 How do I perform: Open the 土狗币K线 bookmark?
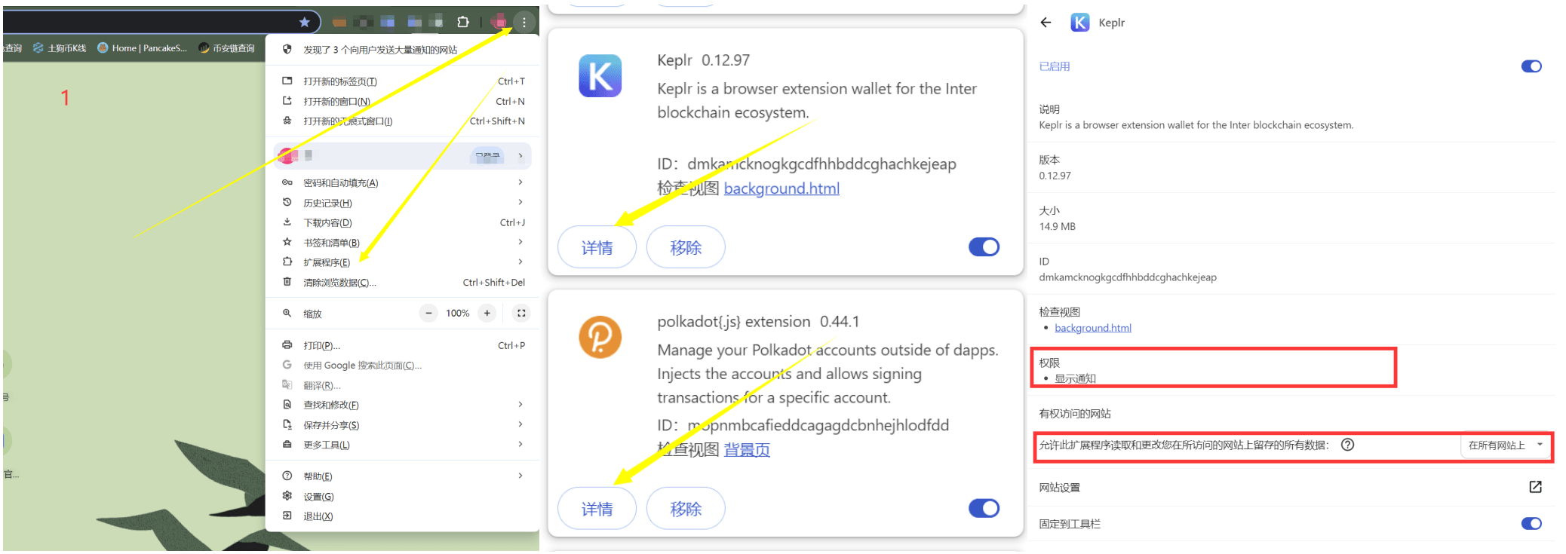point(60,47)
